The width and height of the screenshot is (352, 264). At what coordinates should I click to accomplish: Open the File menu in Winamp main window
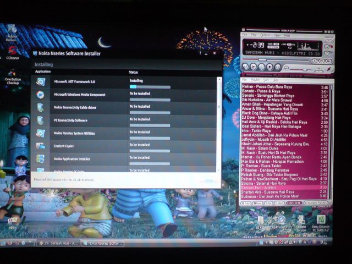pyautogui.click(x=245, y=35)
